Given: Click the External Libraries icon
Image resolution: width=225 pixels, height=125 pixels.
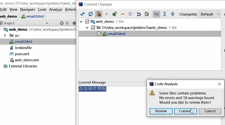Looking at the screenshot, I should (x=6, y=66).
